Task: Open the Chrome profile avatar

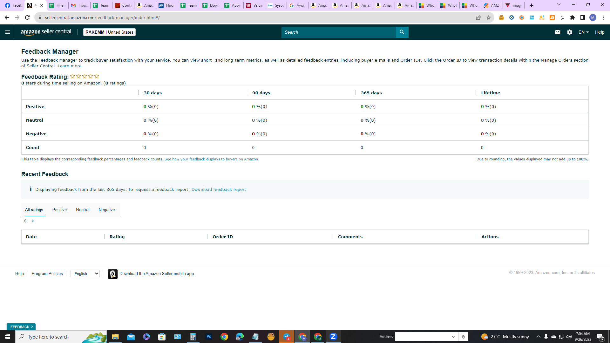Action: 593,17
